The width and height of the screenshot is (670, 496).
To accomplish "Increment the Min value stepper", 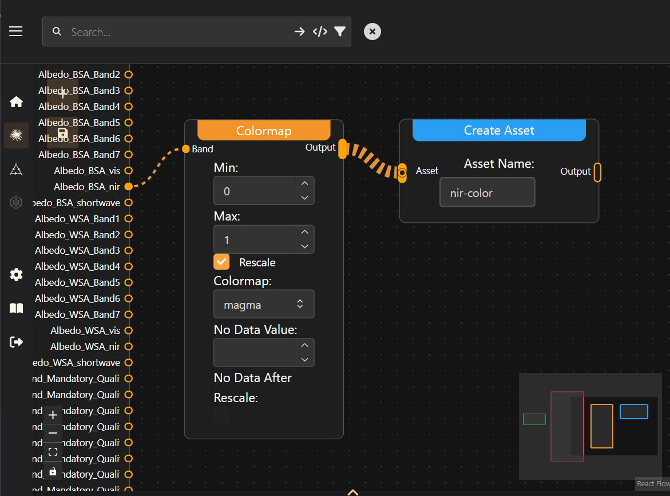I will [304, 184].
